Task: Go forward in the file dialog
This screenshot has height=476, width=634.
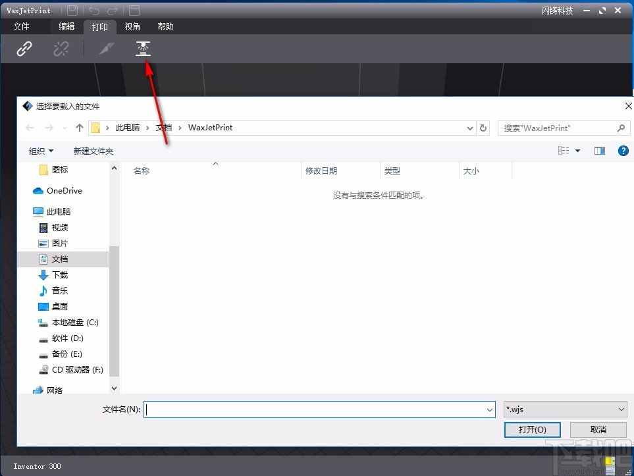Action: (49, 128)
